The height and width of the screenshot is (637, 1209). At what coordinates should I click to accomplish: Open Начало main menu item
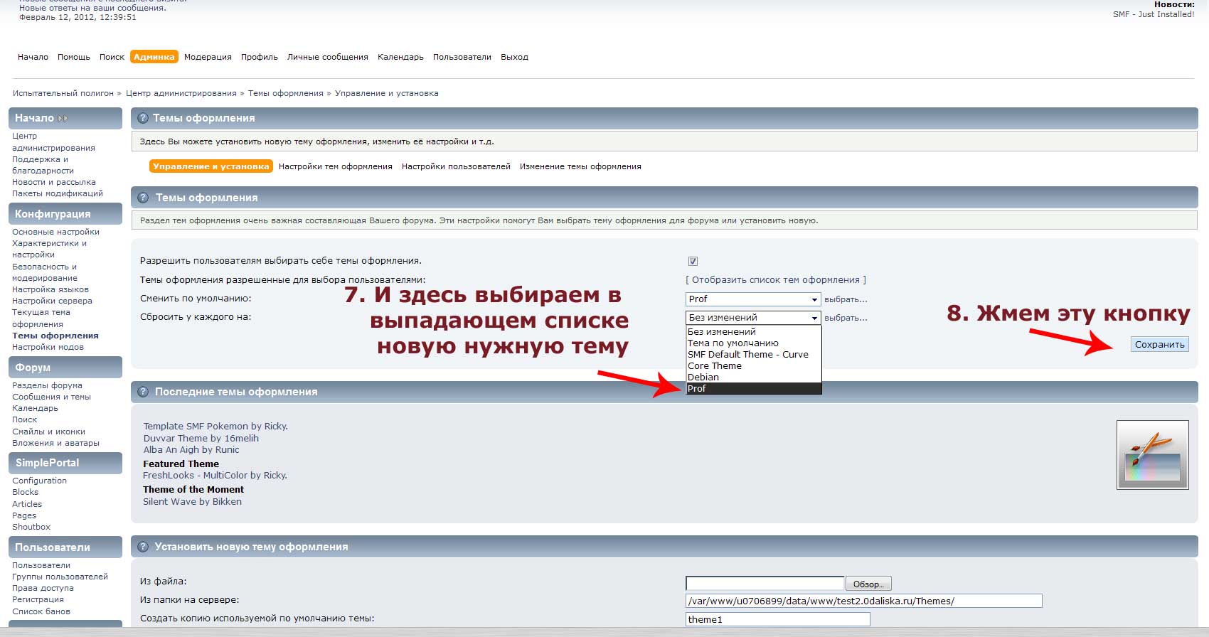(33, 57)
